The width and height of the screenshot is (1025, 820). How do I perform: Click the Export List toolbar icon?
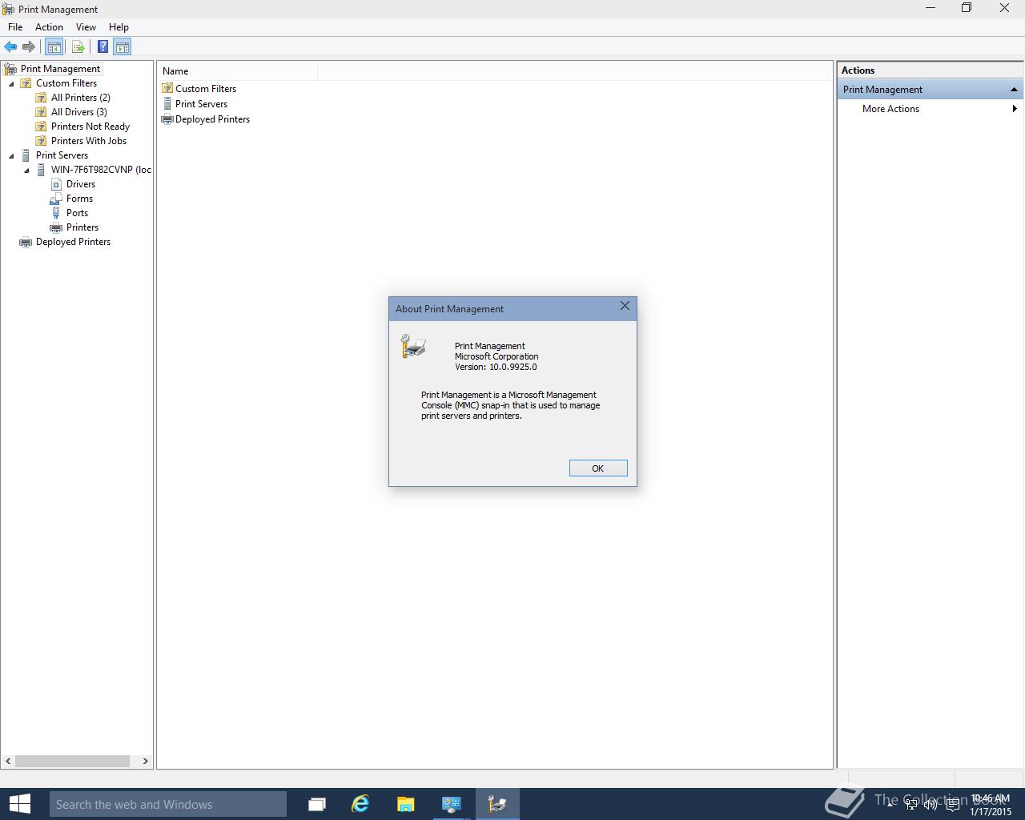78,46
